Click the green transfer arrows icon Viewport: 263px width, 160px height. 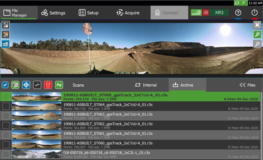pyautogui.click(x=59, y=85)
